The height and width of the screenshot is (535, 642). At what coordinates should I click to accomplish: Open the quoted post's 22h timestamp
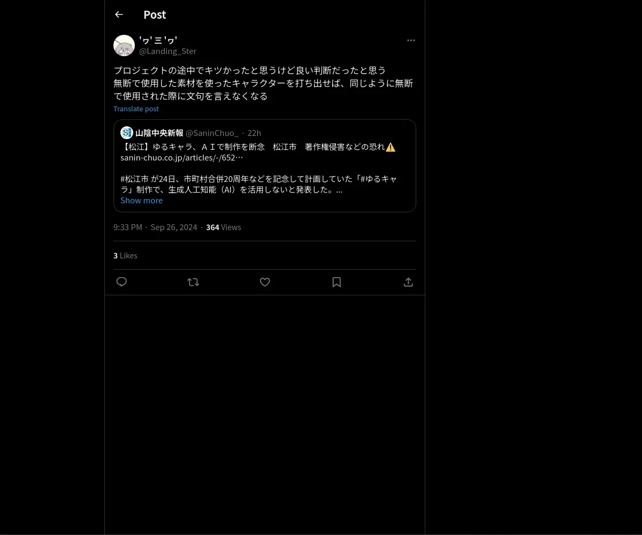(254, 133)
